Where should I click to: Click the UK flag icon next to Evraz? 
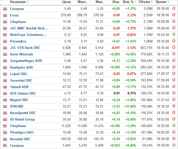click(5, 15)
